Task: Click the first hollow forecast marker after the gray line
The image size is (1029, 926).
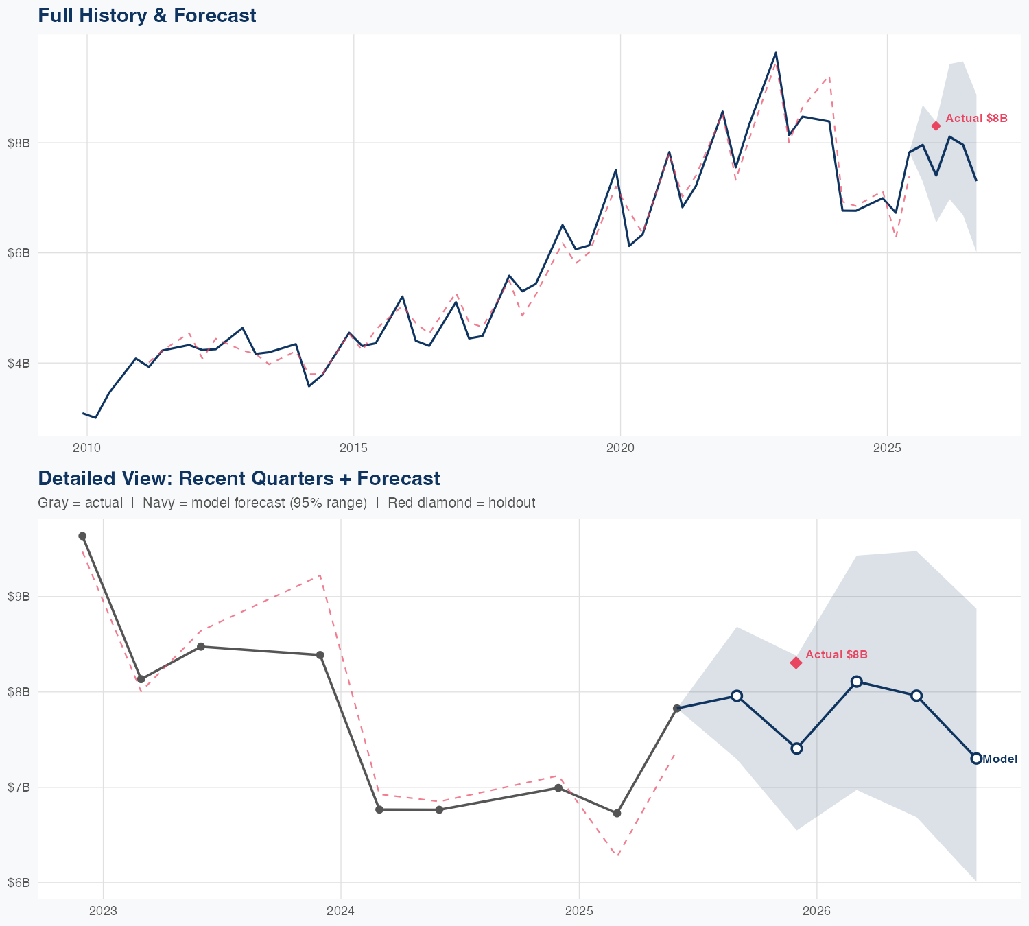Action: coord(737,696)
